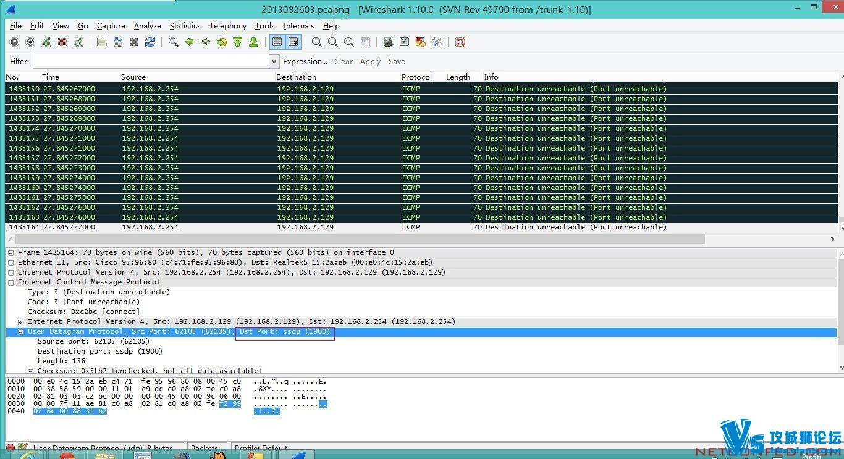Stop the running capture
The height and width of the screenshot is (459, 844).
[x=62, y=42]
